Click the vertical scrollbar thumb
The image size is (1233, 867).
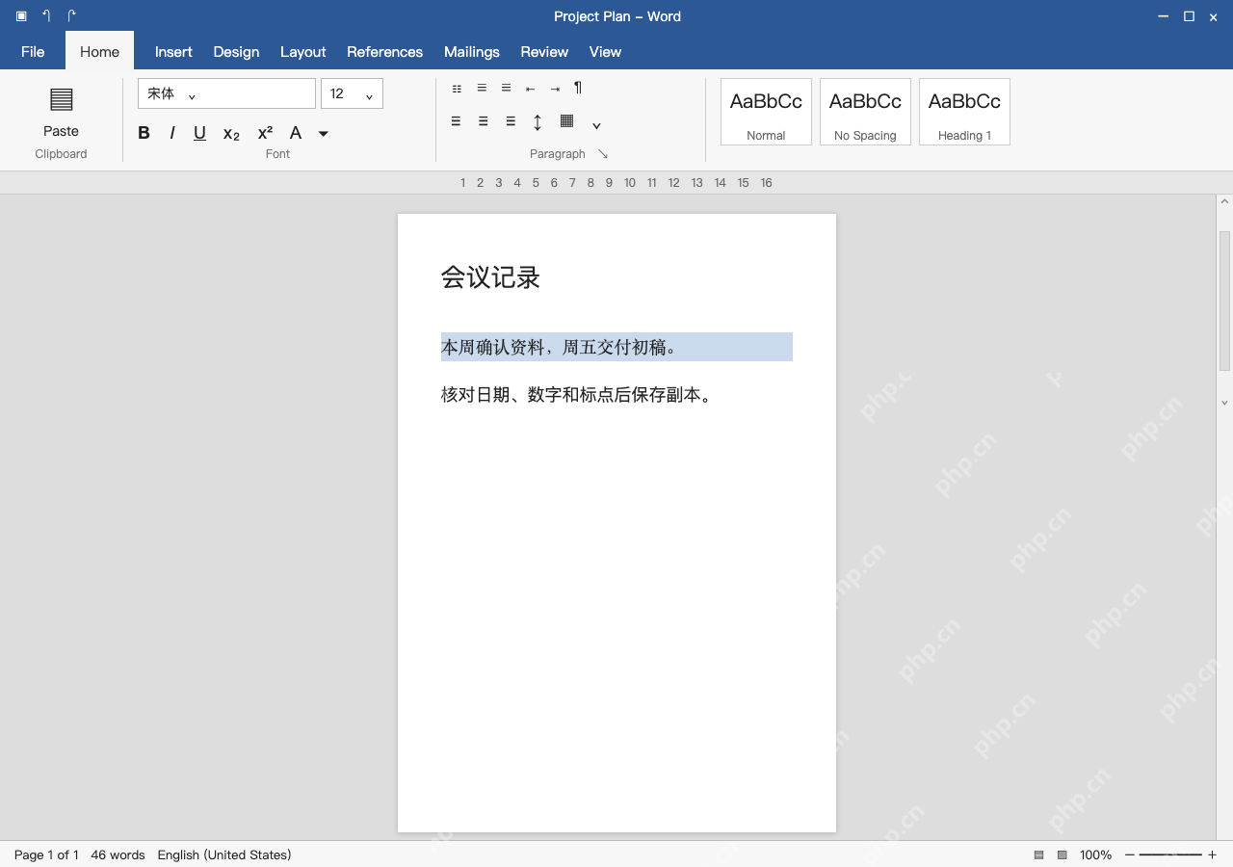(x=1225, y=301)
